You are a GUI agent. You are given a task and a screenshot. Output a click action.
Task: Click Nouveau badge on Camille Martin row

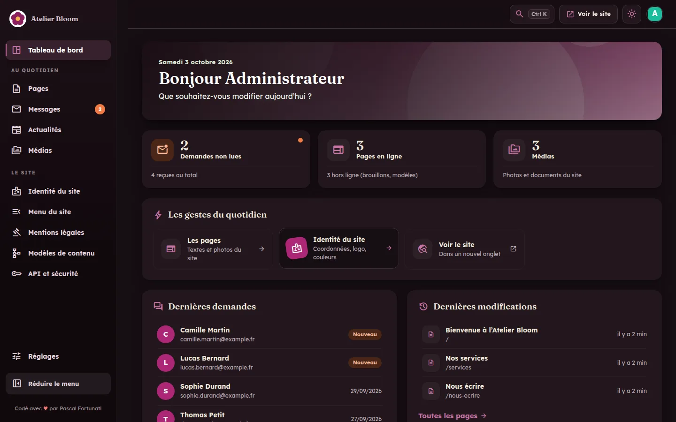click(x=365, y=334)
